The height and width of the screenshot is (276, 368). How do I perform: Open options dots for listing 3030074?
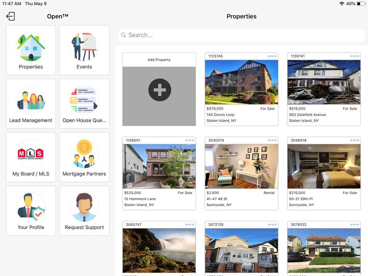pyautogui.click(x=272, y=140)
